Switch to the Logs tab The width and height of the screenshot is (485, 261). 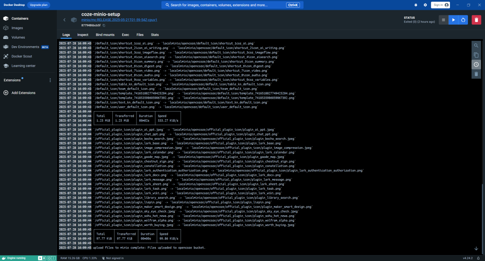click(x=66, y=35)
